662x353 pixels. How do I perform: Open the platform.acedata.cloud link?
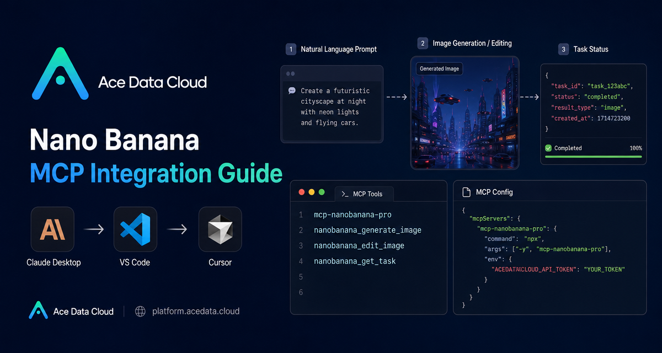coord(196,311)
